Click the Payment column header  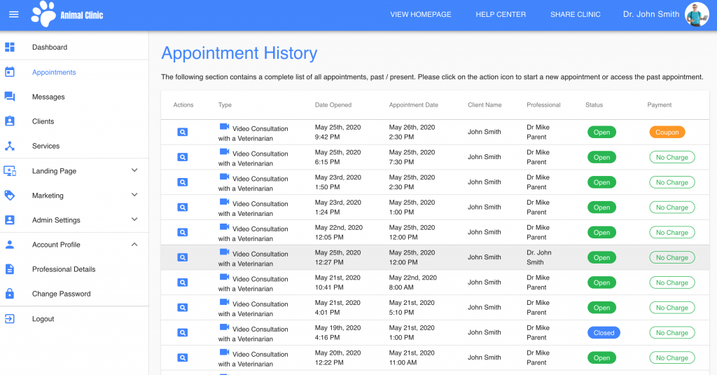[x=659, y=105]
